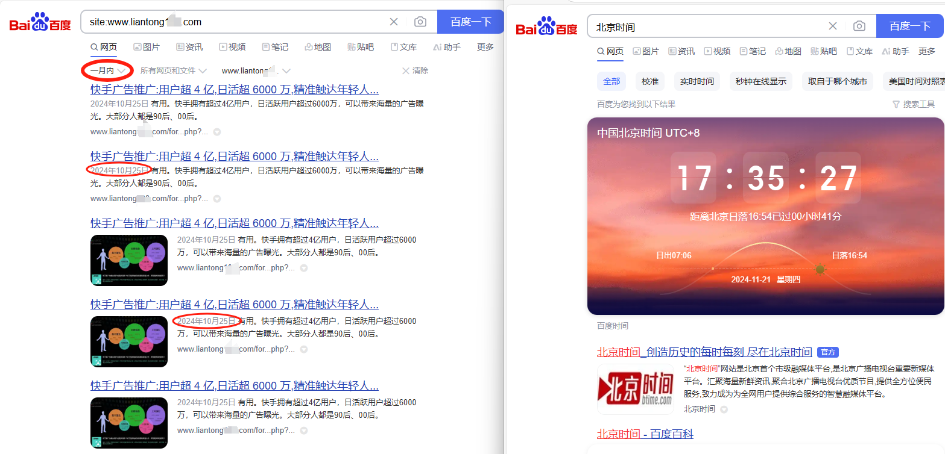Click the btime.com logo thumbnail
Viewport: 945px width, 454px height.
tap(636, 389)
